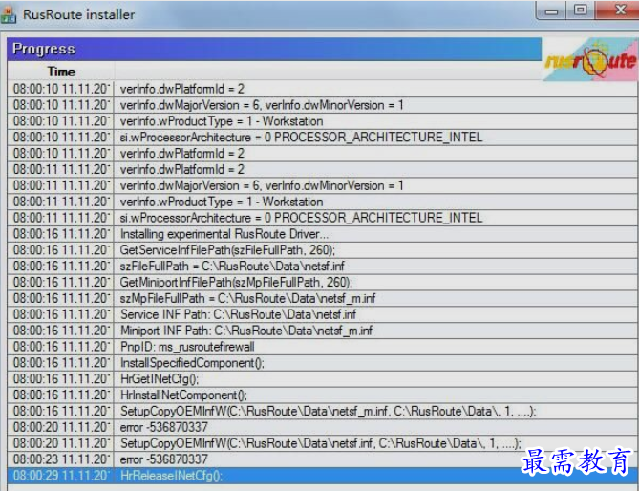Select the PnpID ms_rusroutefirewall row

point(322,347)
